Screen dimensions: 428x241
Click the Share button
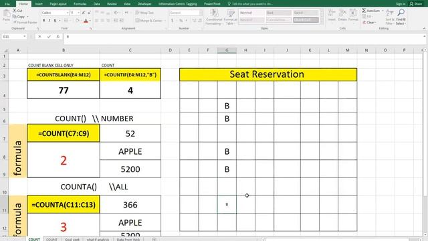416,4
